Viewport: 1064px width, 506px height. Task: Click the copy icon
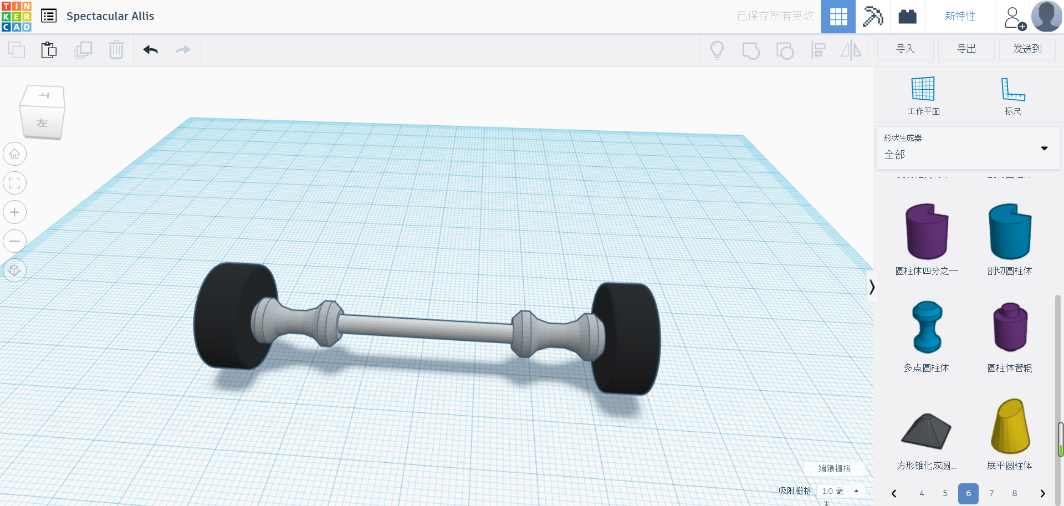point(17,50)
